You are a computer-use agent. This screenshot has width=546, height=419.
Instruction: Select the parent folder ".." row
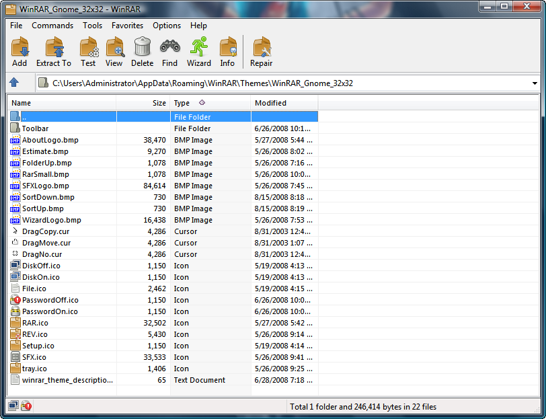point(163,116)
